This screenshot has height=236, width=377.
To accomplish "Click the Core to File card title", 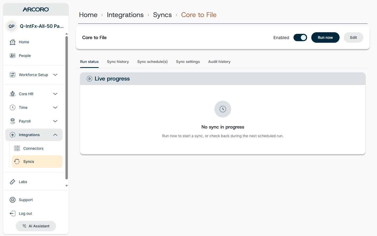I will click(x=94, y=37).
